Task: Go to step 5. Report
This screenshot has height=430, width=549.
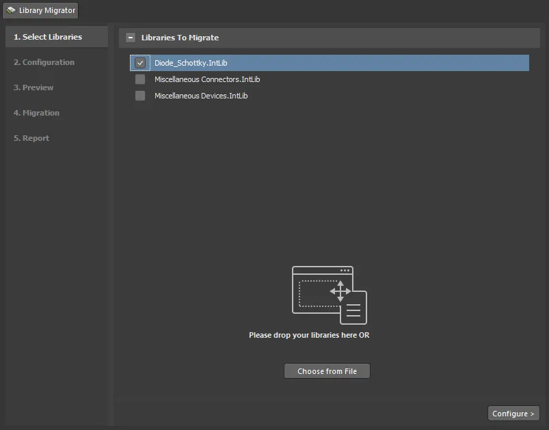Action: point(31,138)
